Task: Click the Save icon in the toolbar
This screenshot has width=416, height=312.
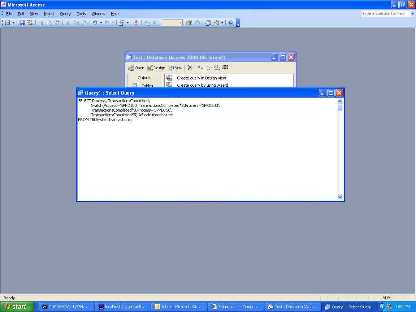Action: click(x=22, y=23)
